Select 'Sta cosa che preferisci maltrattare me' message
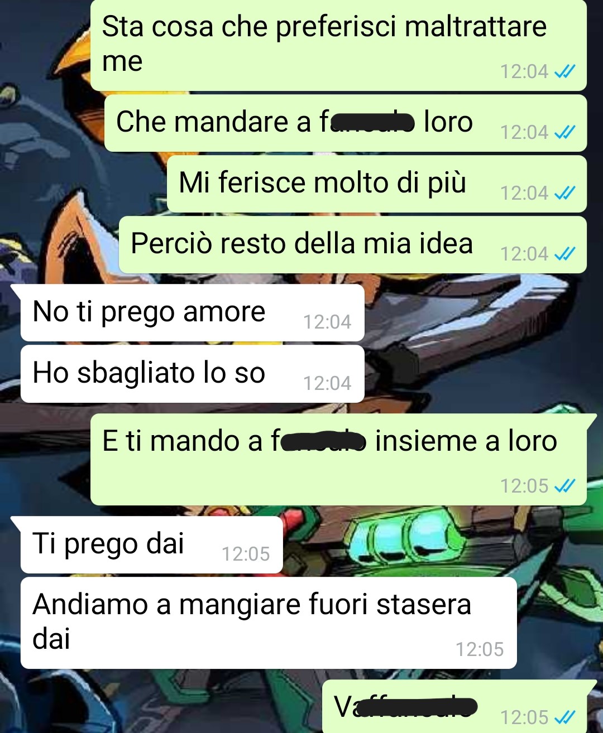Image resolution: width=603 pixels, height=733 pixels. click(x=338, y=45)
